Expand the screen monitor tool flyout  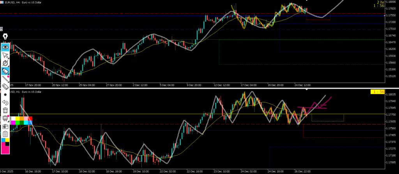coord(5,118)
